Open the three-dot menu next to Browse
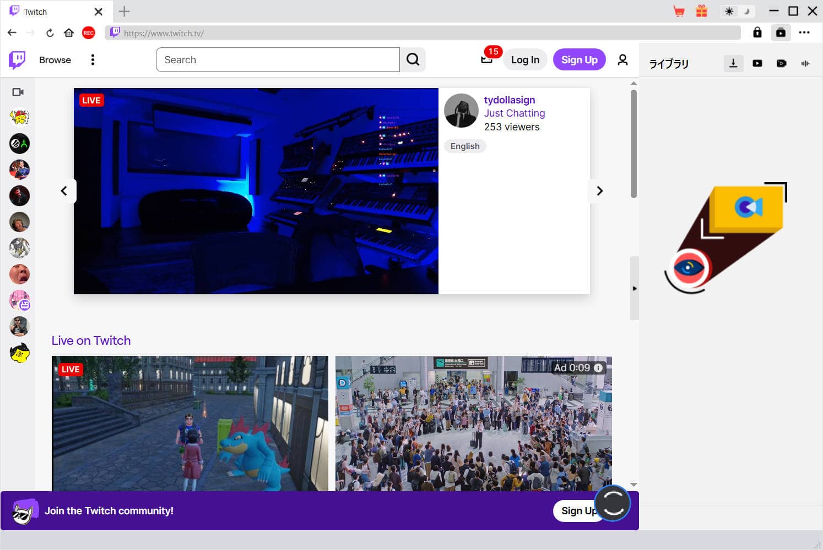Screen dimensions: 823x550 pyautogui.click(x=93, y=59)
